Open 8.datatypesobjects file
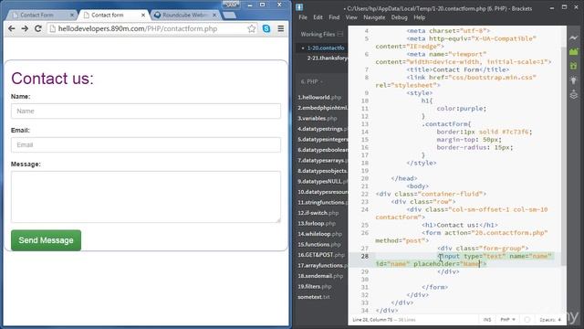The width and height of the screenshot is (584, 329). (x=322, y=171)
